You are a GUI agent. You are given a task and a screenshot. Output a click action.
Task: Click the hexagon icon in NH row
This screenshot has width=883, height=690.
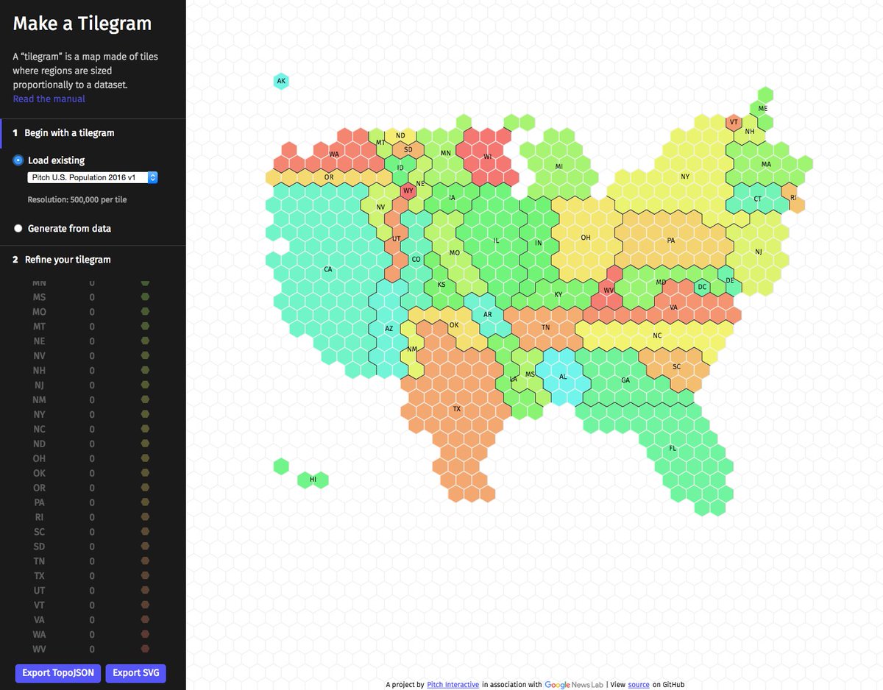point(145,371)
